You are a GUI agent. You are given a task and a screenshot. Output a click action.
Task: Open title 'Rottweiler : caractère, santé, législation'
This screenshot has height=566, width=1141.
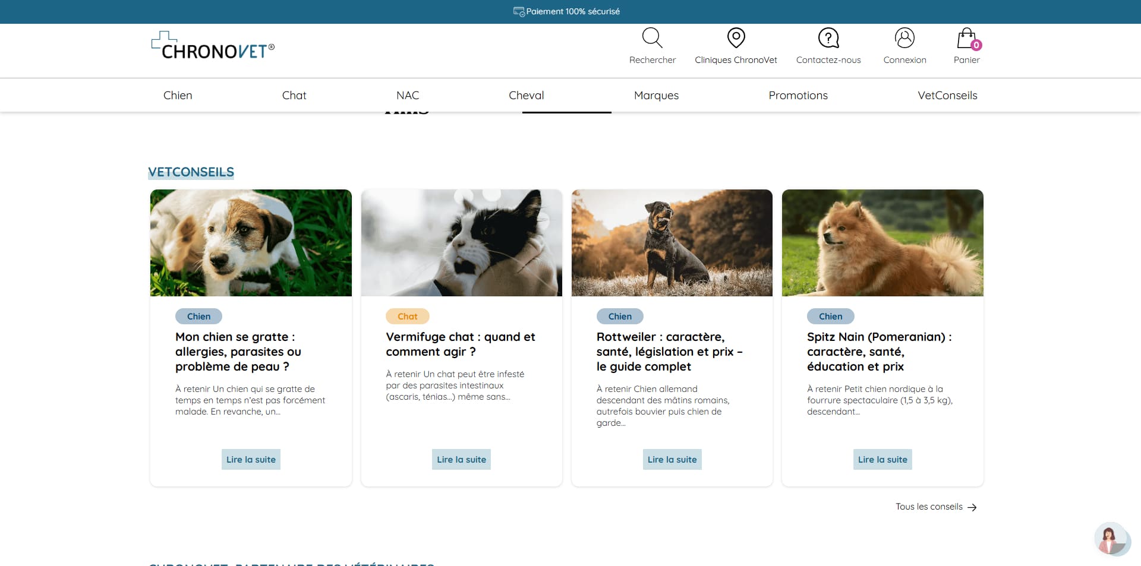[670, 352]
